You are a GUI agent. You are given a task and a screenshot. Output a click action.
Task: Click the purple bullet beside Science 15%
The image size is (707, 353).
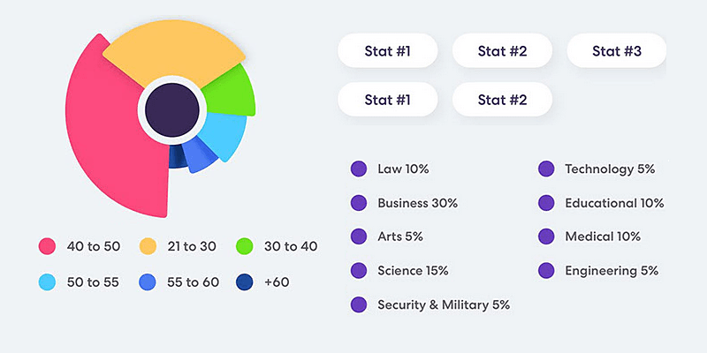[359, 270]
